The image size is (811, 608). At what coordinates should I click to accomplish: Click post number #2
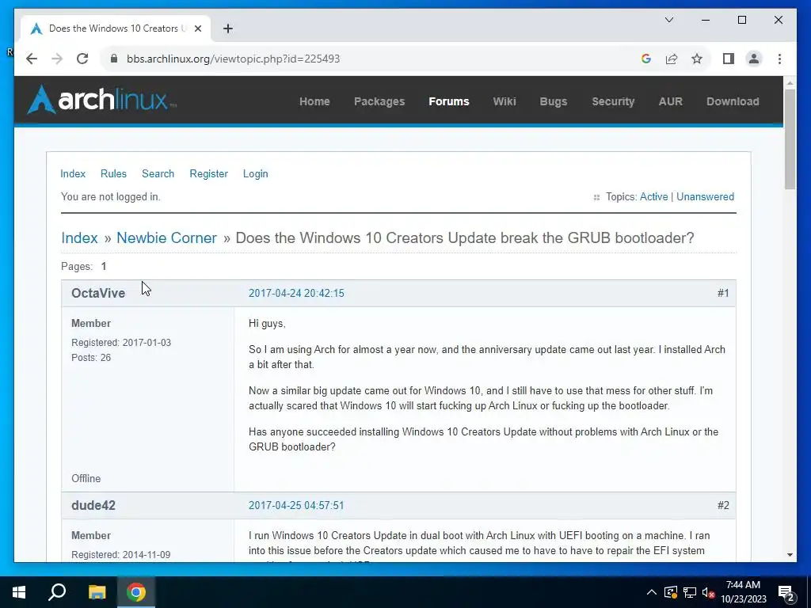tap(723, 505)
